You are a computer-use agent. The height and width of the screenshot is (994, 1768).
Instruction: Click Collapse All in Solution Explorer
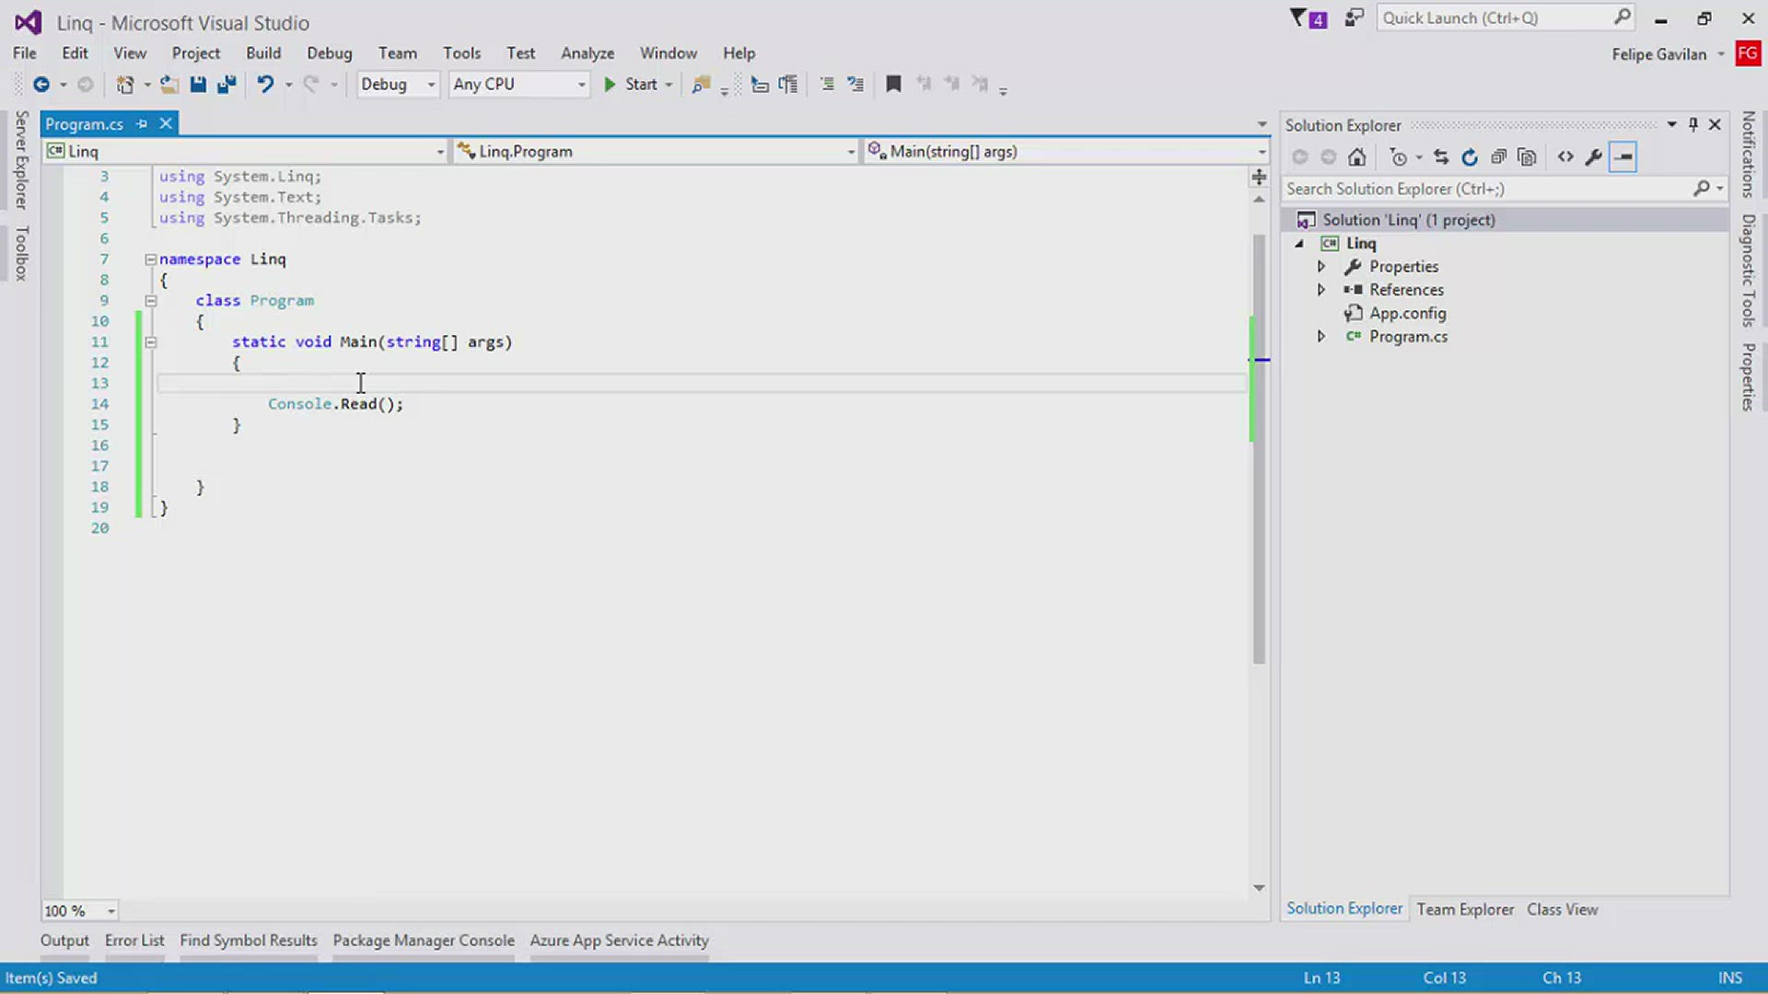(x=1498, y=157)
